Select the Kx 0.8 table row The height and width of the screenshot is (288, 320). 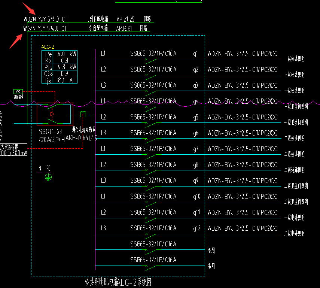point(60,60)
